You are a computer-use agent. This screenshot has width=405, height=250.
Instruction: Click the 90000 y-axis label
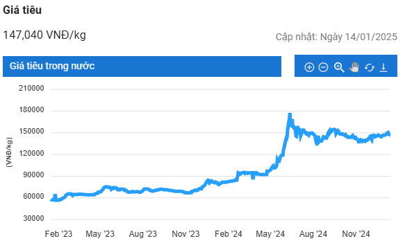click(x=33, y=175)
